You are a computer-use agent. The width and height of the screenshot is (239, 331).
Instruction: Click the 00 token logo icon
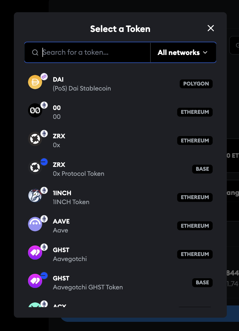pyautogui.click(x=35, y=111)
